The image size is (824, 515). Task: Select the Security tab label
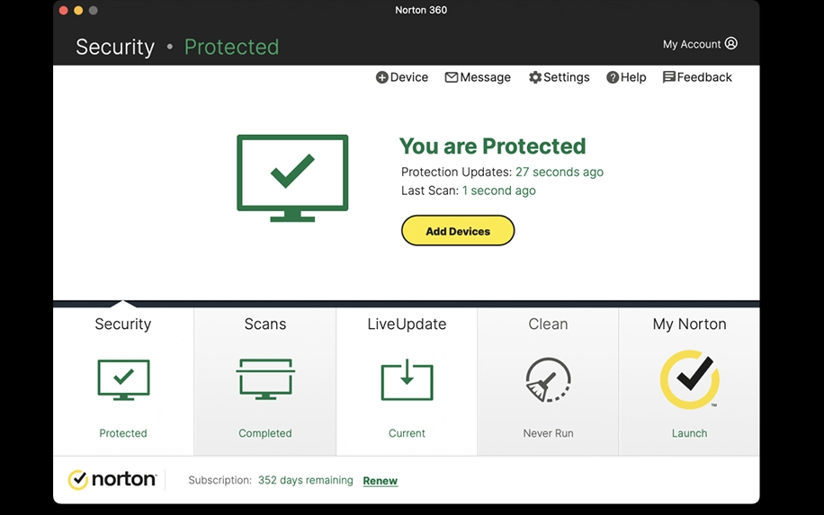coord(123,324)
